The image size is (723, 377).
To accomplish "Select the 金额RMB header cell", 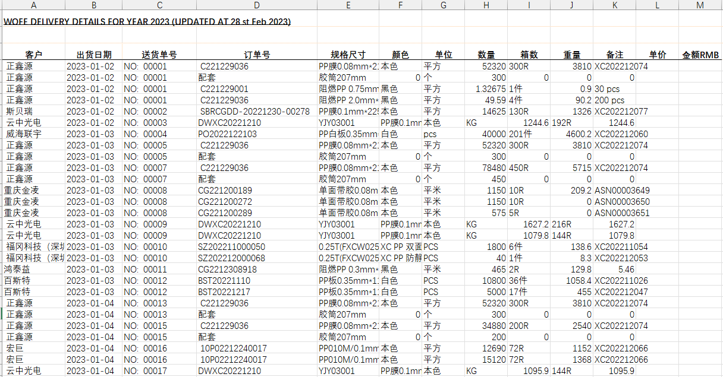I will pos(700,55).
